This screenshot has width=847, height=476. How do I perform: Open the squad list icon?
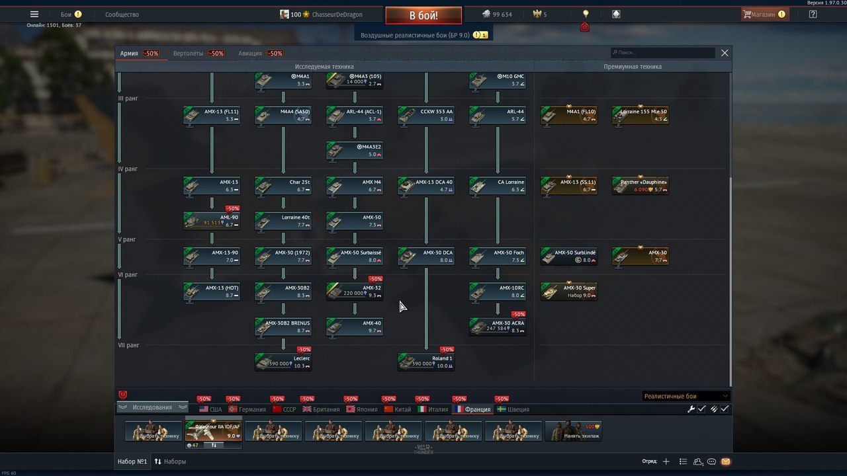coord(683,461)
